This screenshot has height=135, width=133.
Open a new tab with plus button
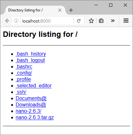pyautogui.click(x=71, y=10)
